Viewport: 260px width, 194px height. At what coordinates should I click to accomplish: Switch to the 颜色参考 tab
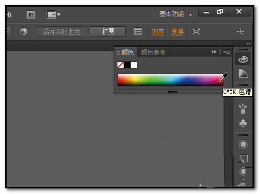(153, 52)
